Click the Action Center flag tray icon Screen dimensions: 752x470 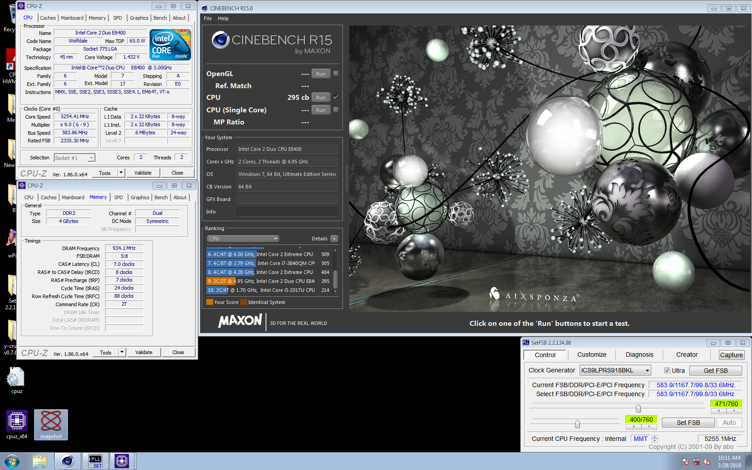(685, 461)
